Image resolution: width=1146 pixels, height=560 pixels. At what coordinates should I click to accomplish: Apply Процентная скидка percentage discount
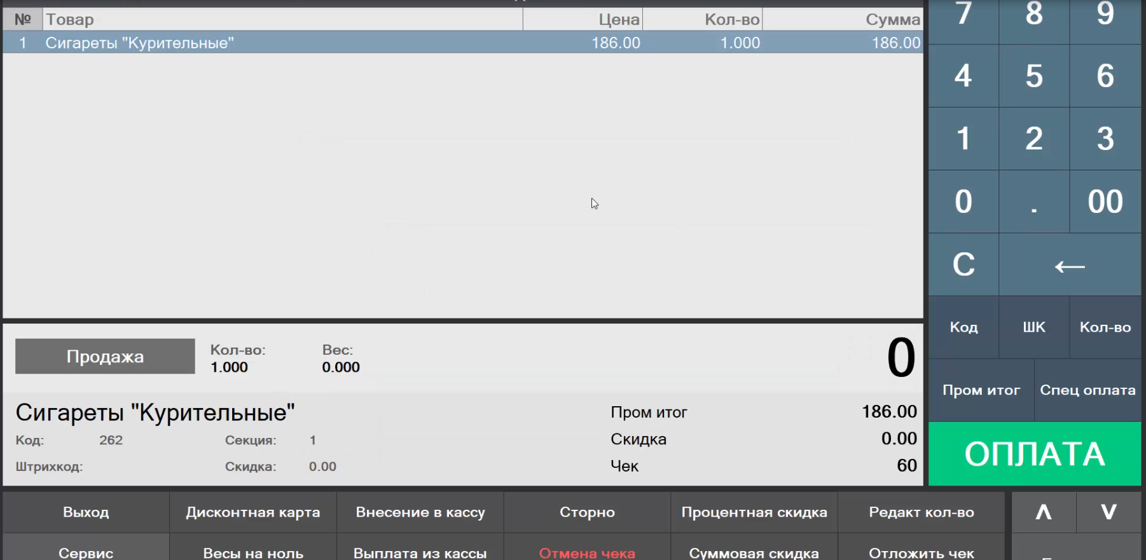754,512
